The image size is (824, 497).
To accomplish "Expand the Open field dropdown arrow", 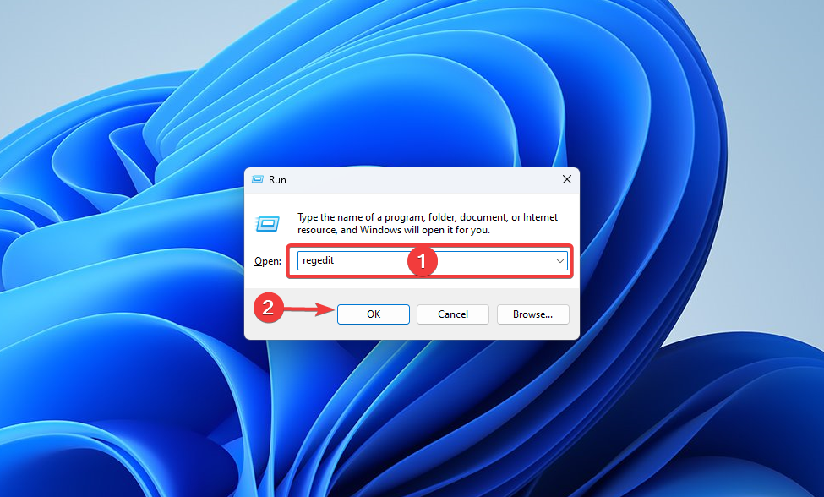I will (559, 260).
